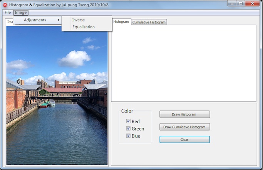Image resolution: width=263 pixels, height=170 pixels.
Task: Click the "Color" group label
Action: [x=127, y=111]
